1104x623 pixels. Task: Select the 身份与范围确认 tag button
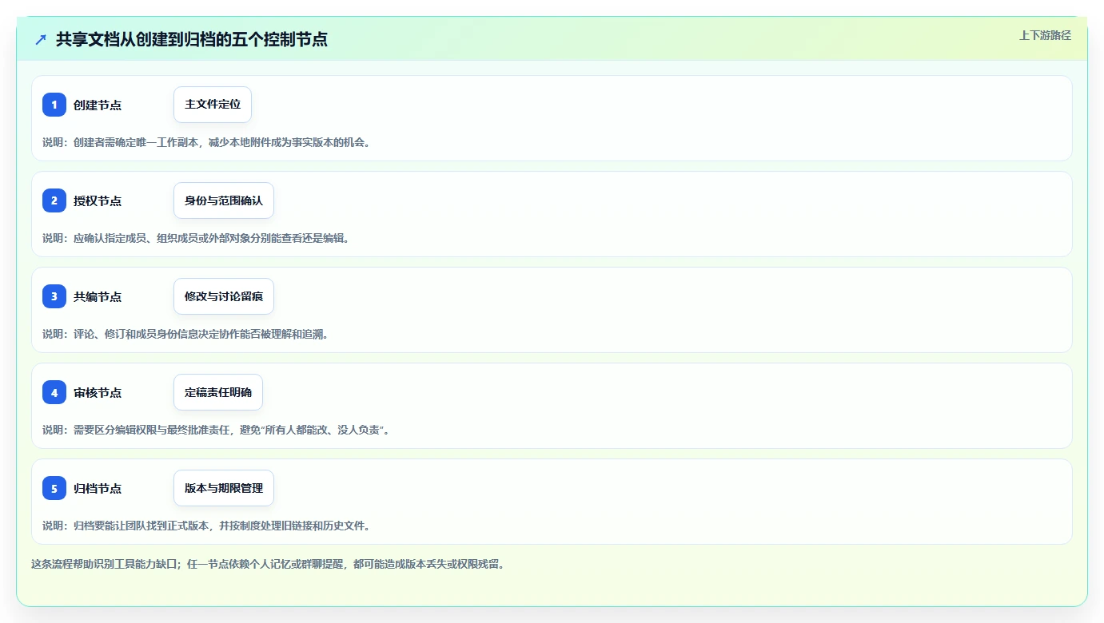[224, 200]
